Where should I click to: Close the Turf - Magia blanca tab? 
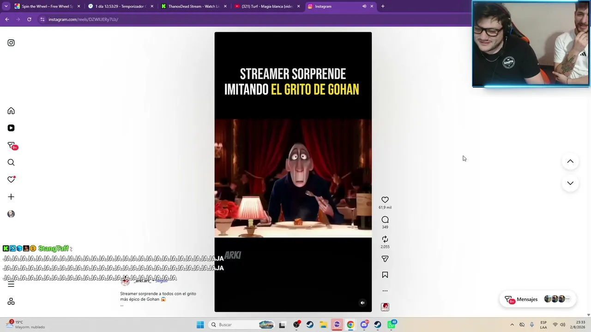tap(298, 6)
